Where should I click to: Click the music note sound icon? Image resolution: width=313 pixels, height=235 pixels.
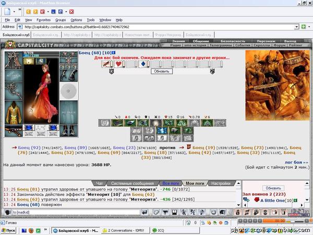click(202, 212)
